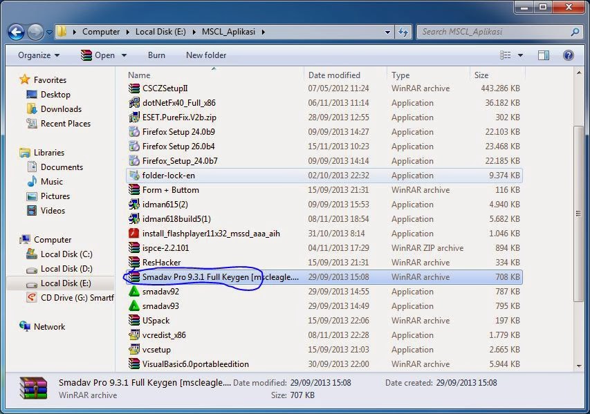This screenshot has height=414, width=590.
Task: Select the folder-lock-en file icon
Action: click(134, 176)
